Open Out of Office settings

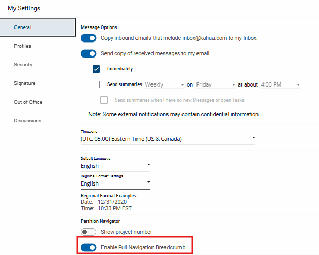click(28, 102)
